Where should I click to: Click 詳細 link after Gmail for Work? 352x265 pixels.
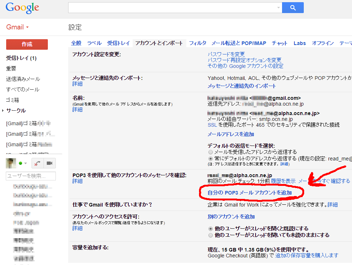tap(332, 205)
